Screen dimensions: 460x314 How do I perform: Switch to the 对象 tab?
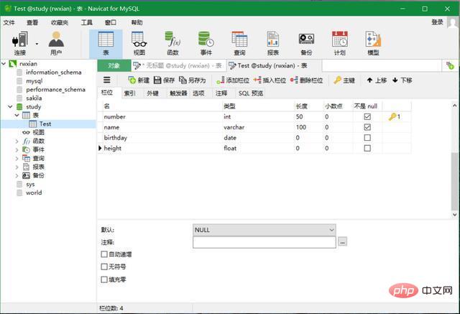point(114,65)
